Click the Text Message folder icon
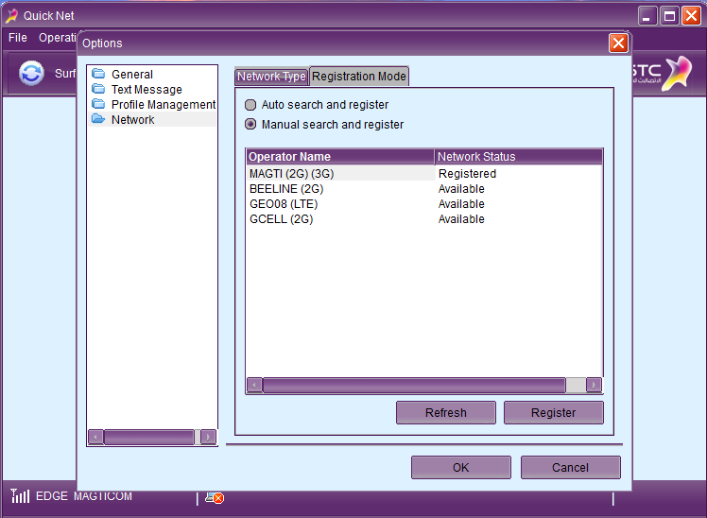Viewport: 707px width, 518px height. click(98, 89)
